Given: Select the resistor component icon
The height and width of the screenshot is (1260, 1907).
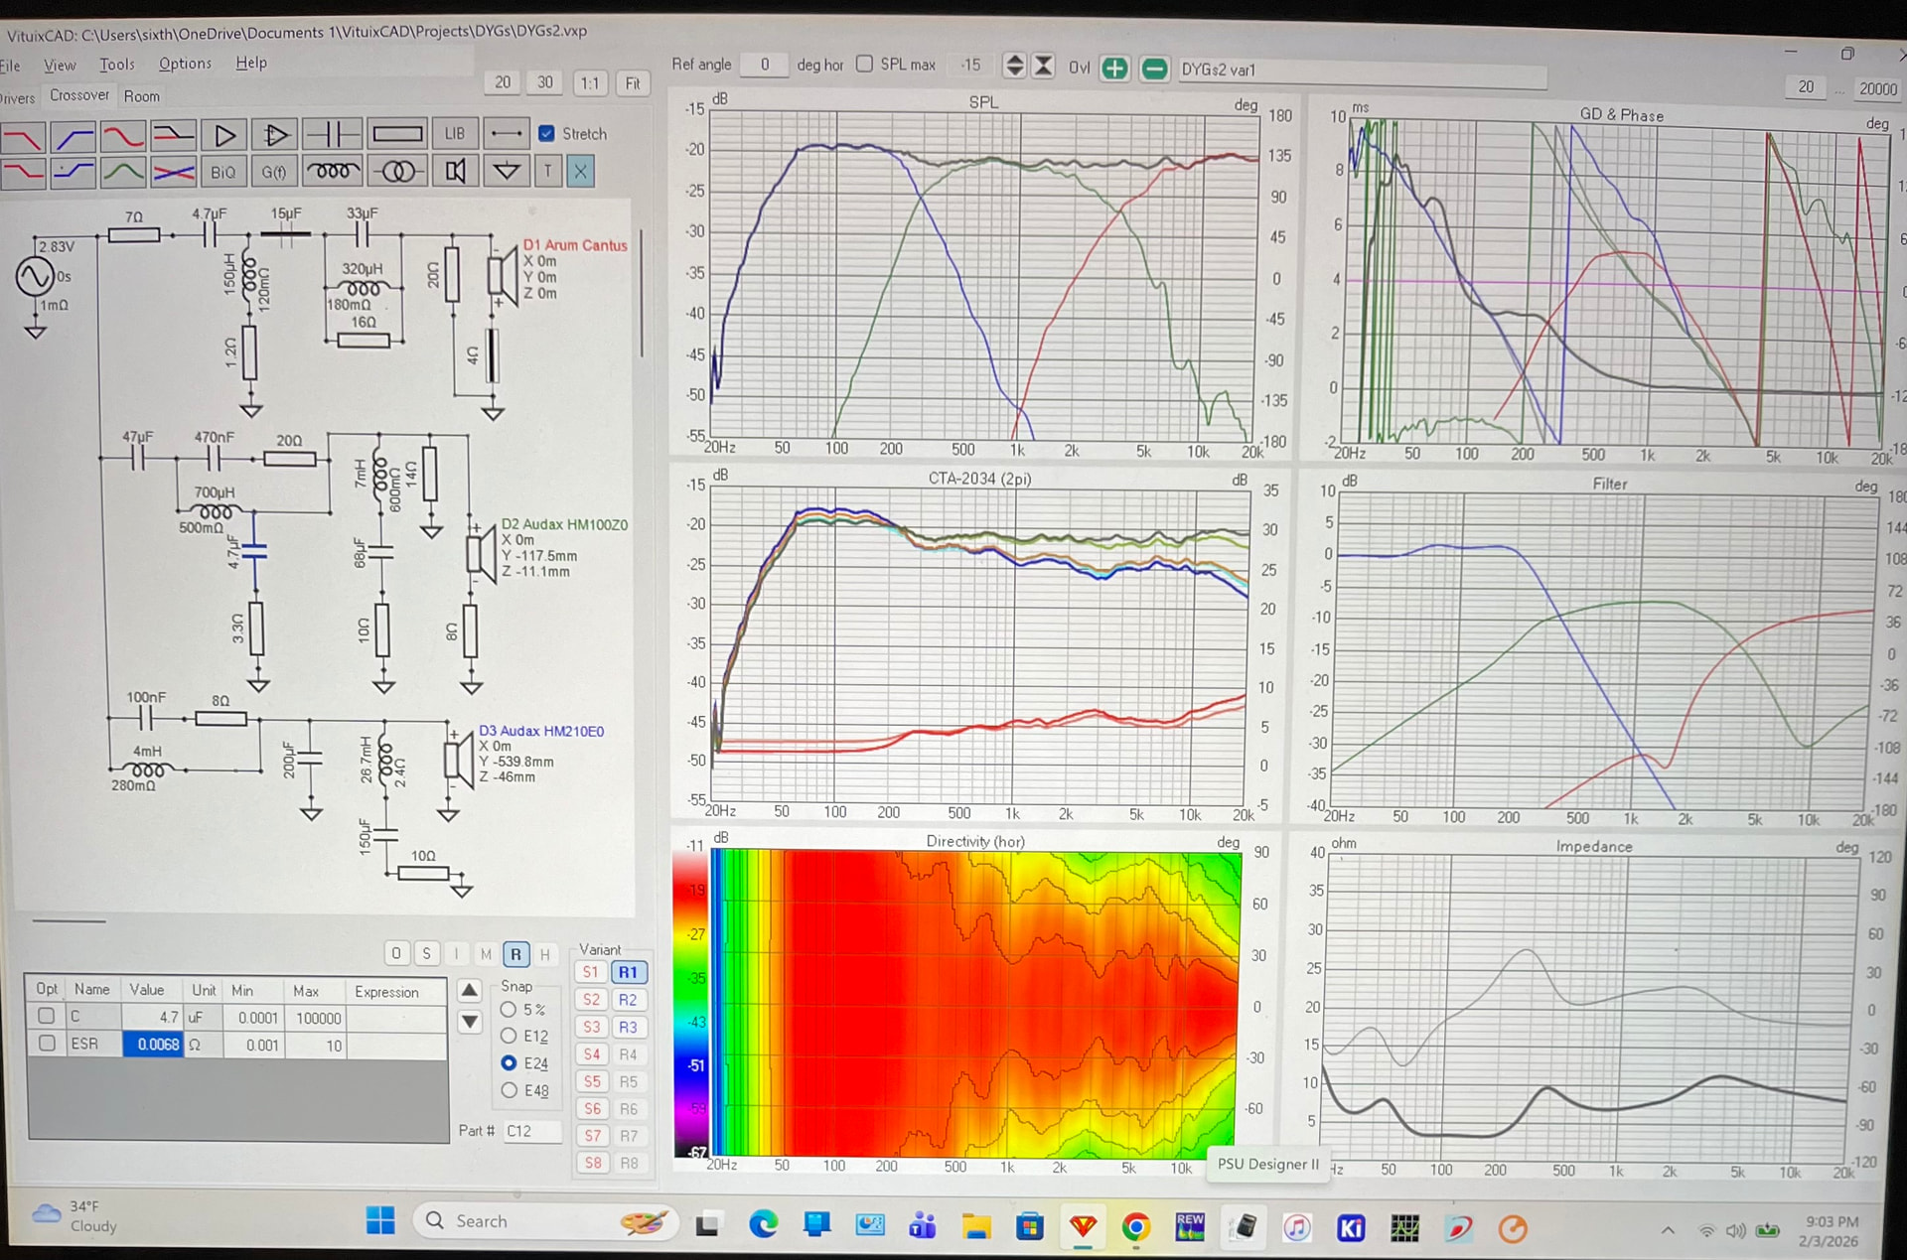Looking at the screenshot, I should click(396, 134).
